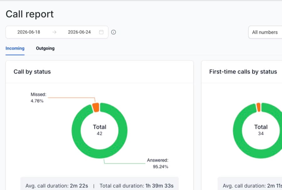Switch to the Outgoing tab
The height and width of the screenshot is (190, 282).
[x=45, y=48]
